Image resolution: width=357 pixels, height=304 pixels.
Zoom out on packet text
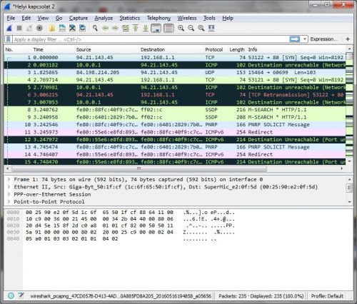(191, 29)
